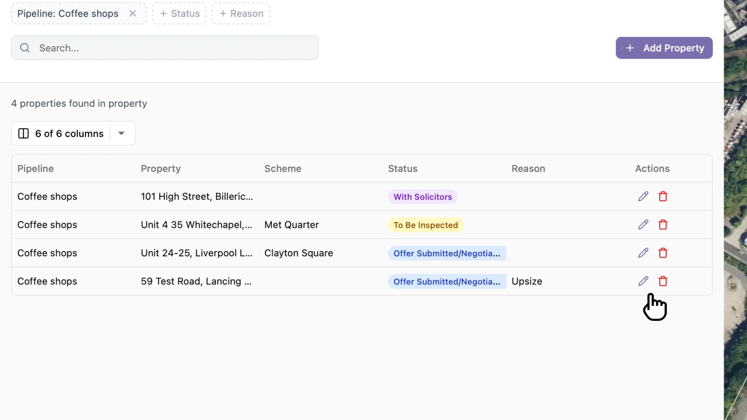The width and height of the screenshot is (747, 420).
Task: Delete the Unit 4 Whitechapel property
Action: 663,225
